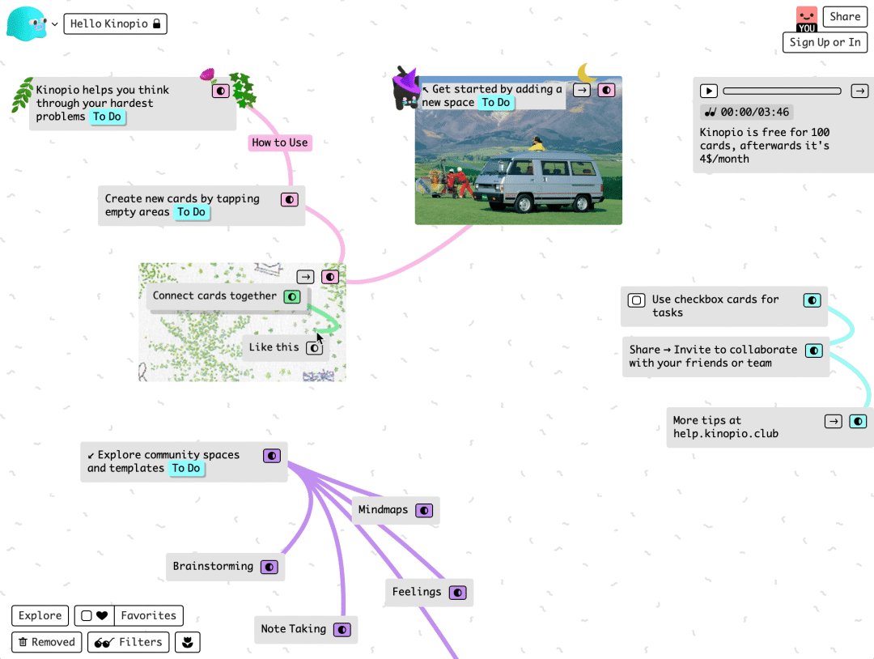
Task: Click the sunglasses Filters icon
Action: (x=103, y=642)
